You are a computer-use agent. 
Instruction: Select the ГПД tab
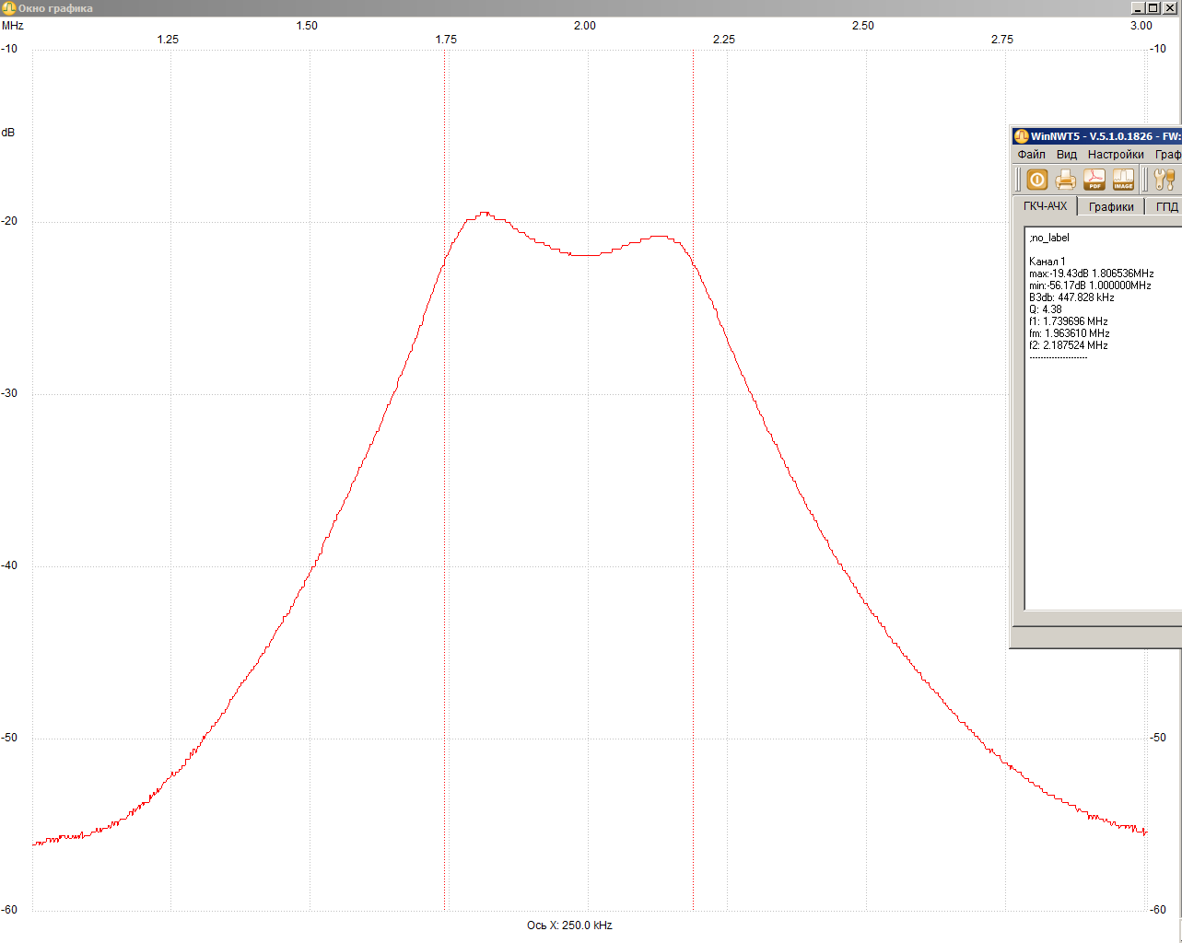[x=1166, y=207]
